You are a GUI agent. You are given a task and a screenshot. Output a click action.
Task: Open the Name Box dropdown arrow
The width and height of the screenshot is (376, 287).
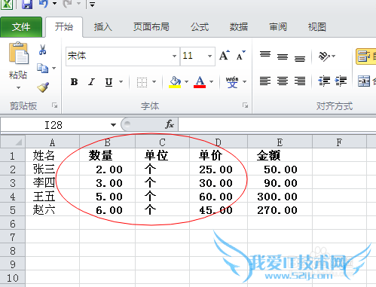click(113, 125)
